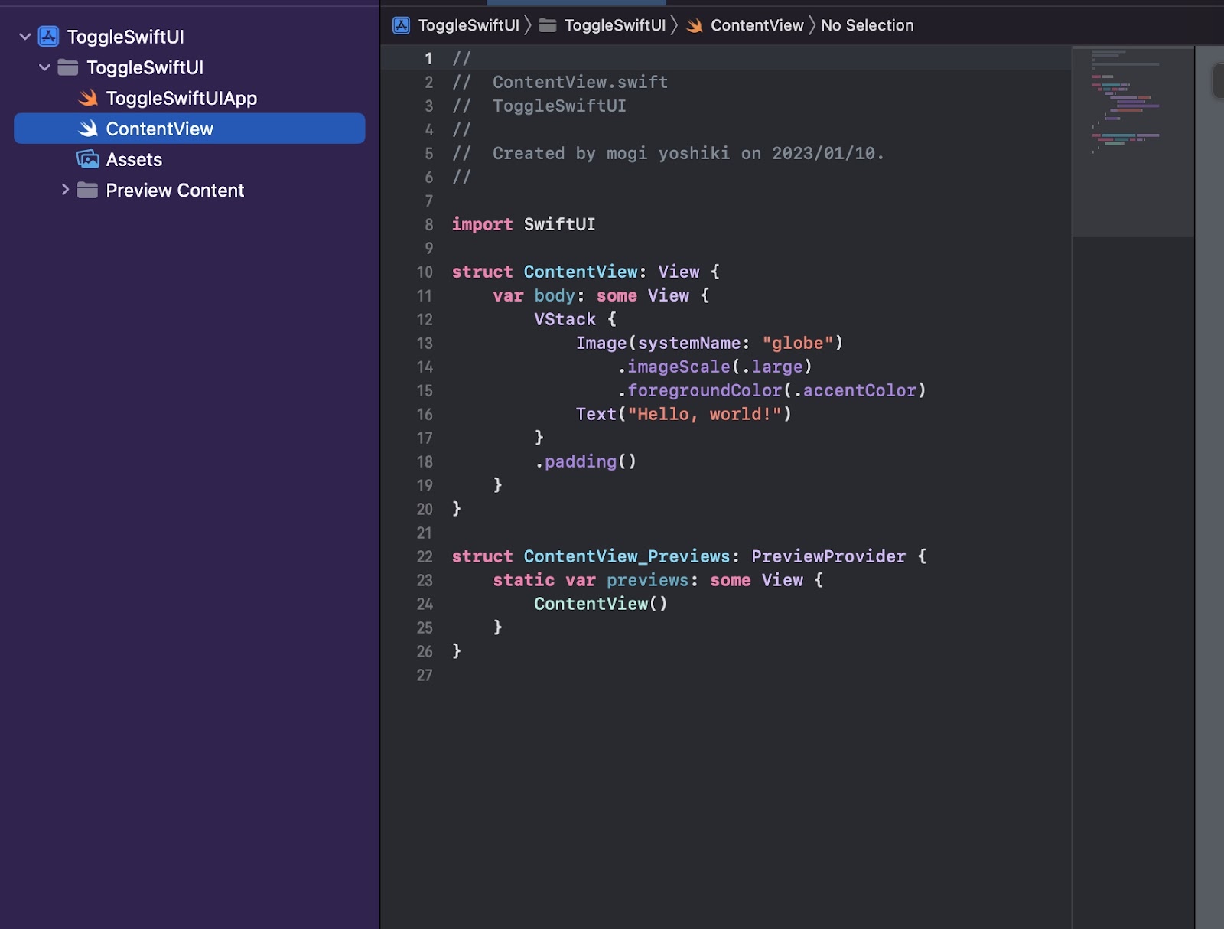Click 'ContentView' on line 10
Screen dimensions: 1224x929
click(581, 272)
